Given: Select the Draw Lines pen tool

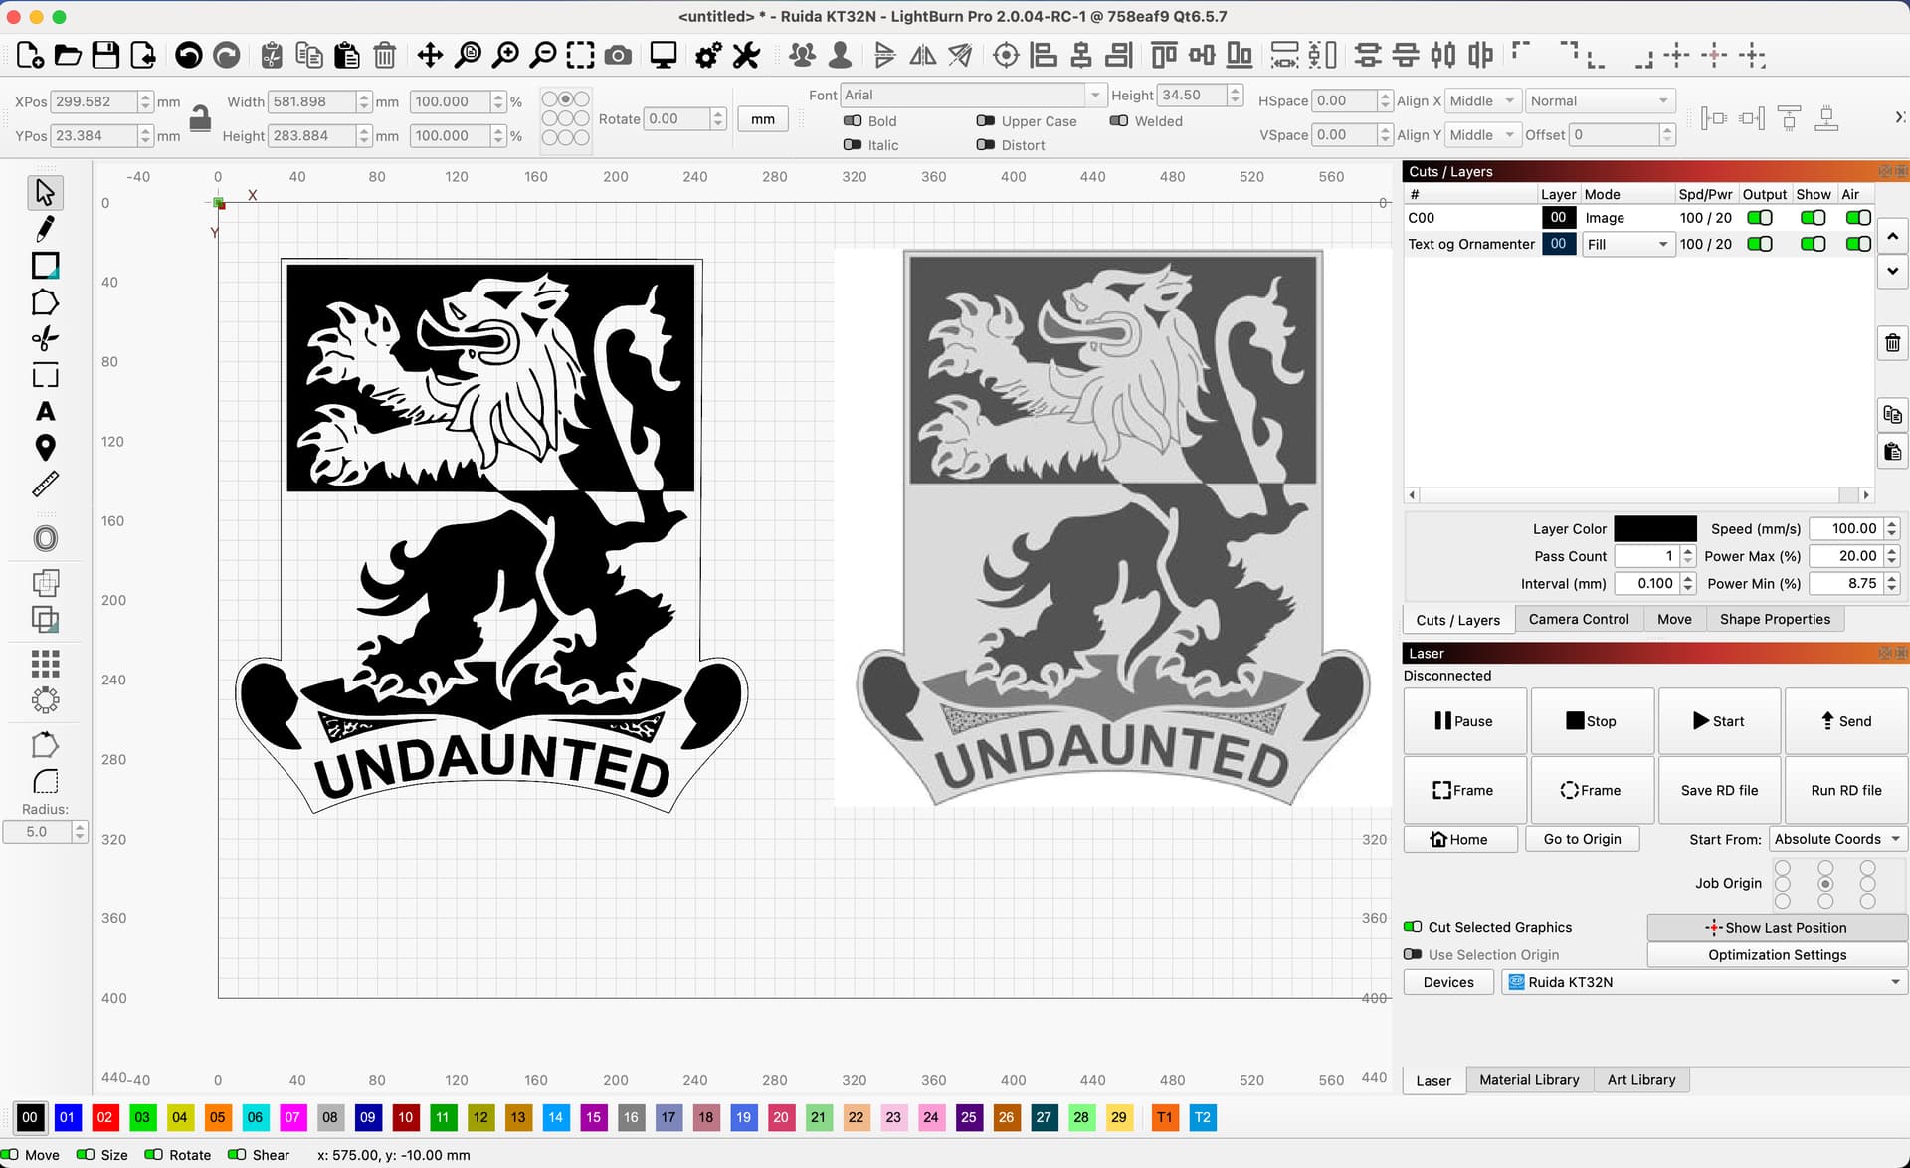Looking at the screenshot, I should click(x=45, y=229).
